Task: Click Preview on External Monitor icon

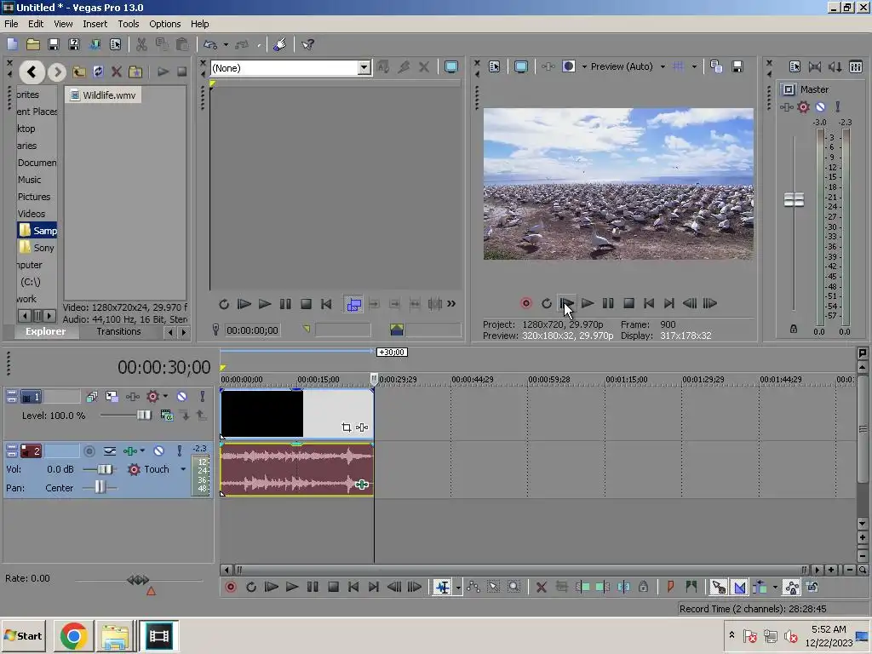Action: click(x=521, y=66)
